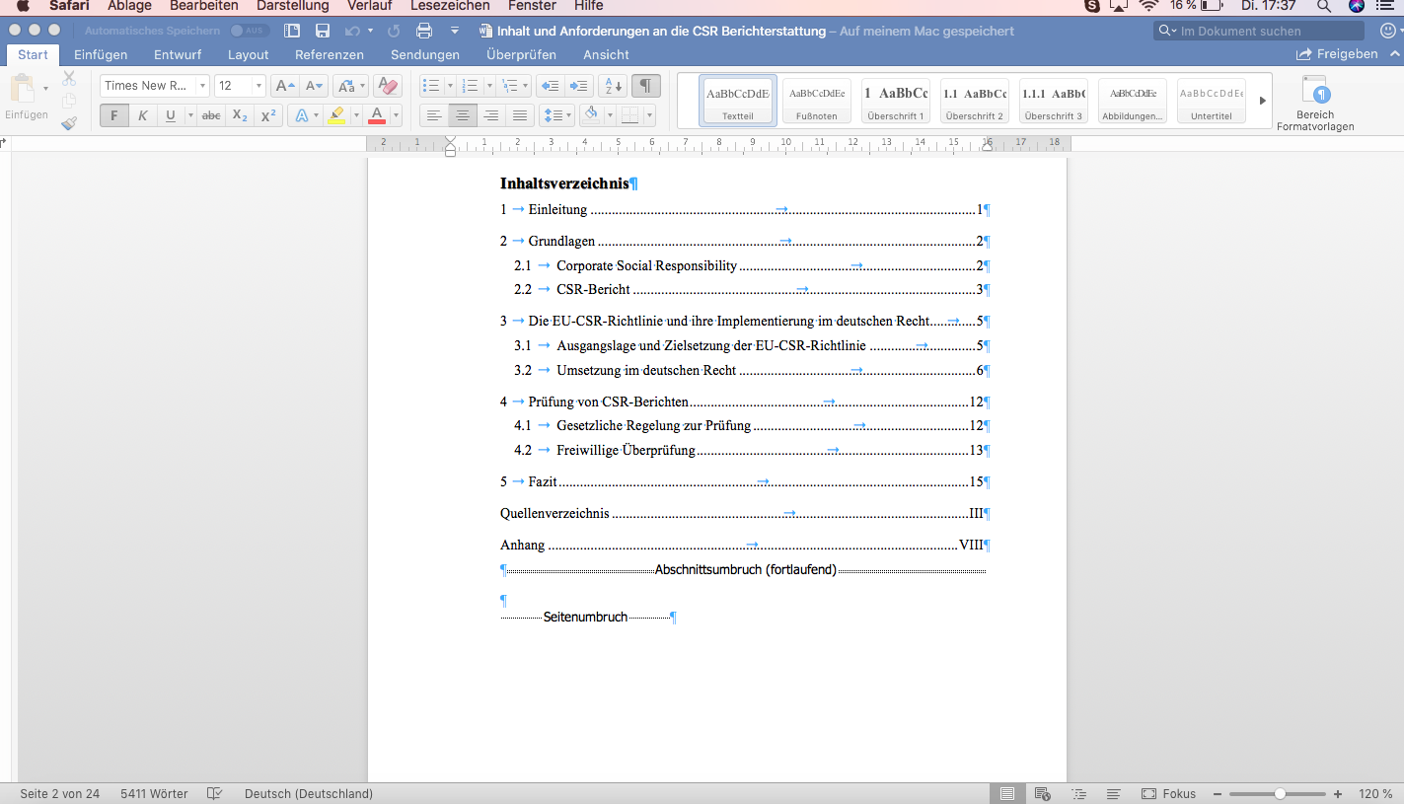Clear all formatting with eraser icon
Image resolution: width=1404 pixels, height=804 pixels.
(x=388, y=86)
